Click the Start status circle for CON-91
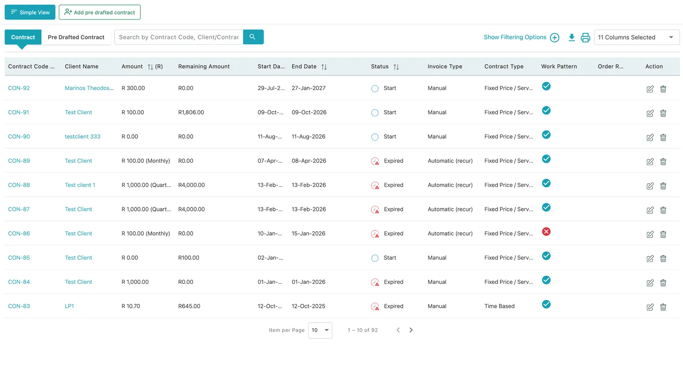Screen dimensions: 683x388 [x=375, y=112]
